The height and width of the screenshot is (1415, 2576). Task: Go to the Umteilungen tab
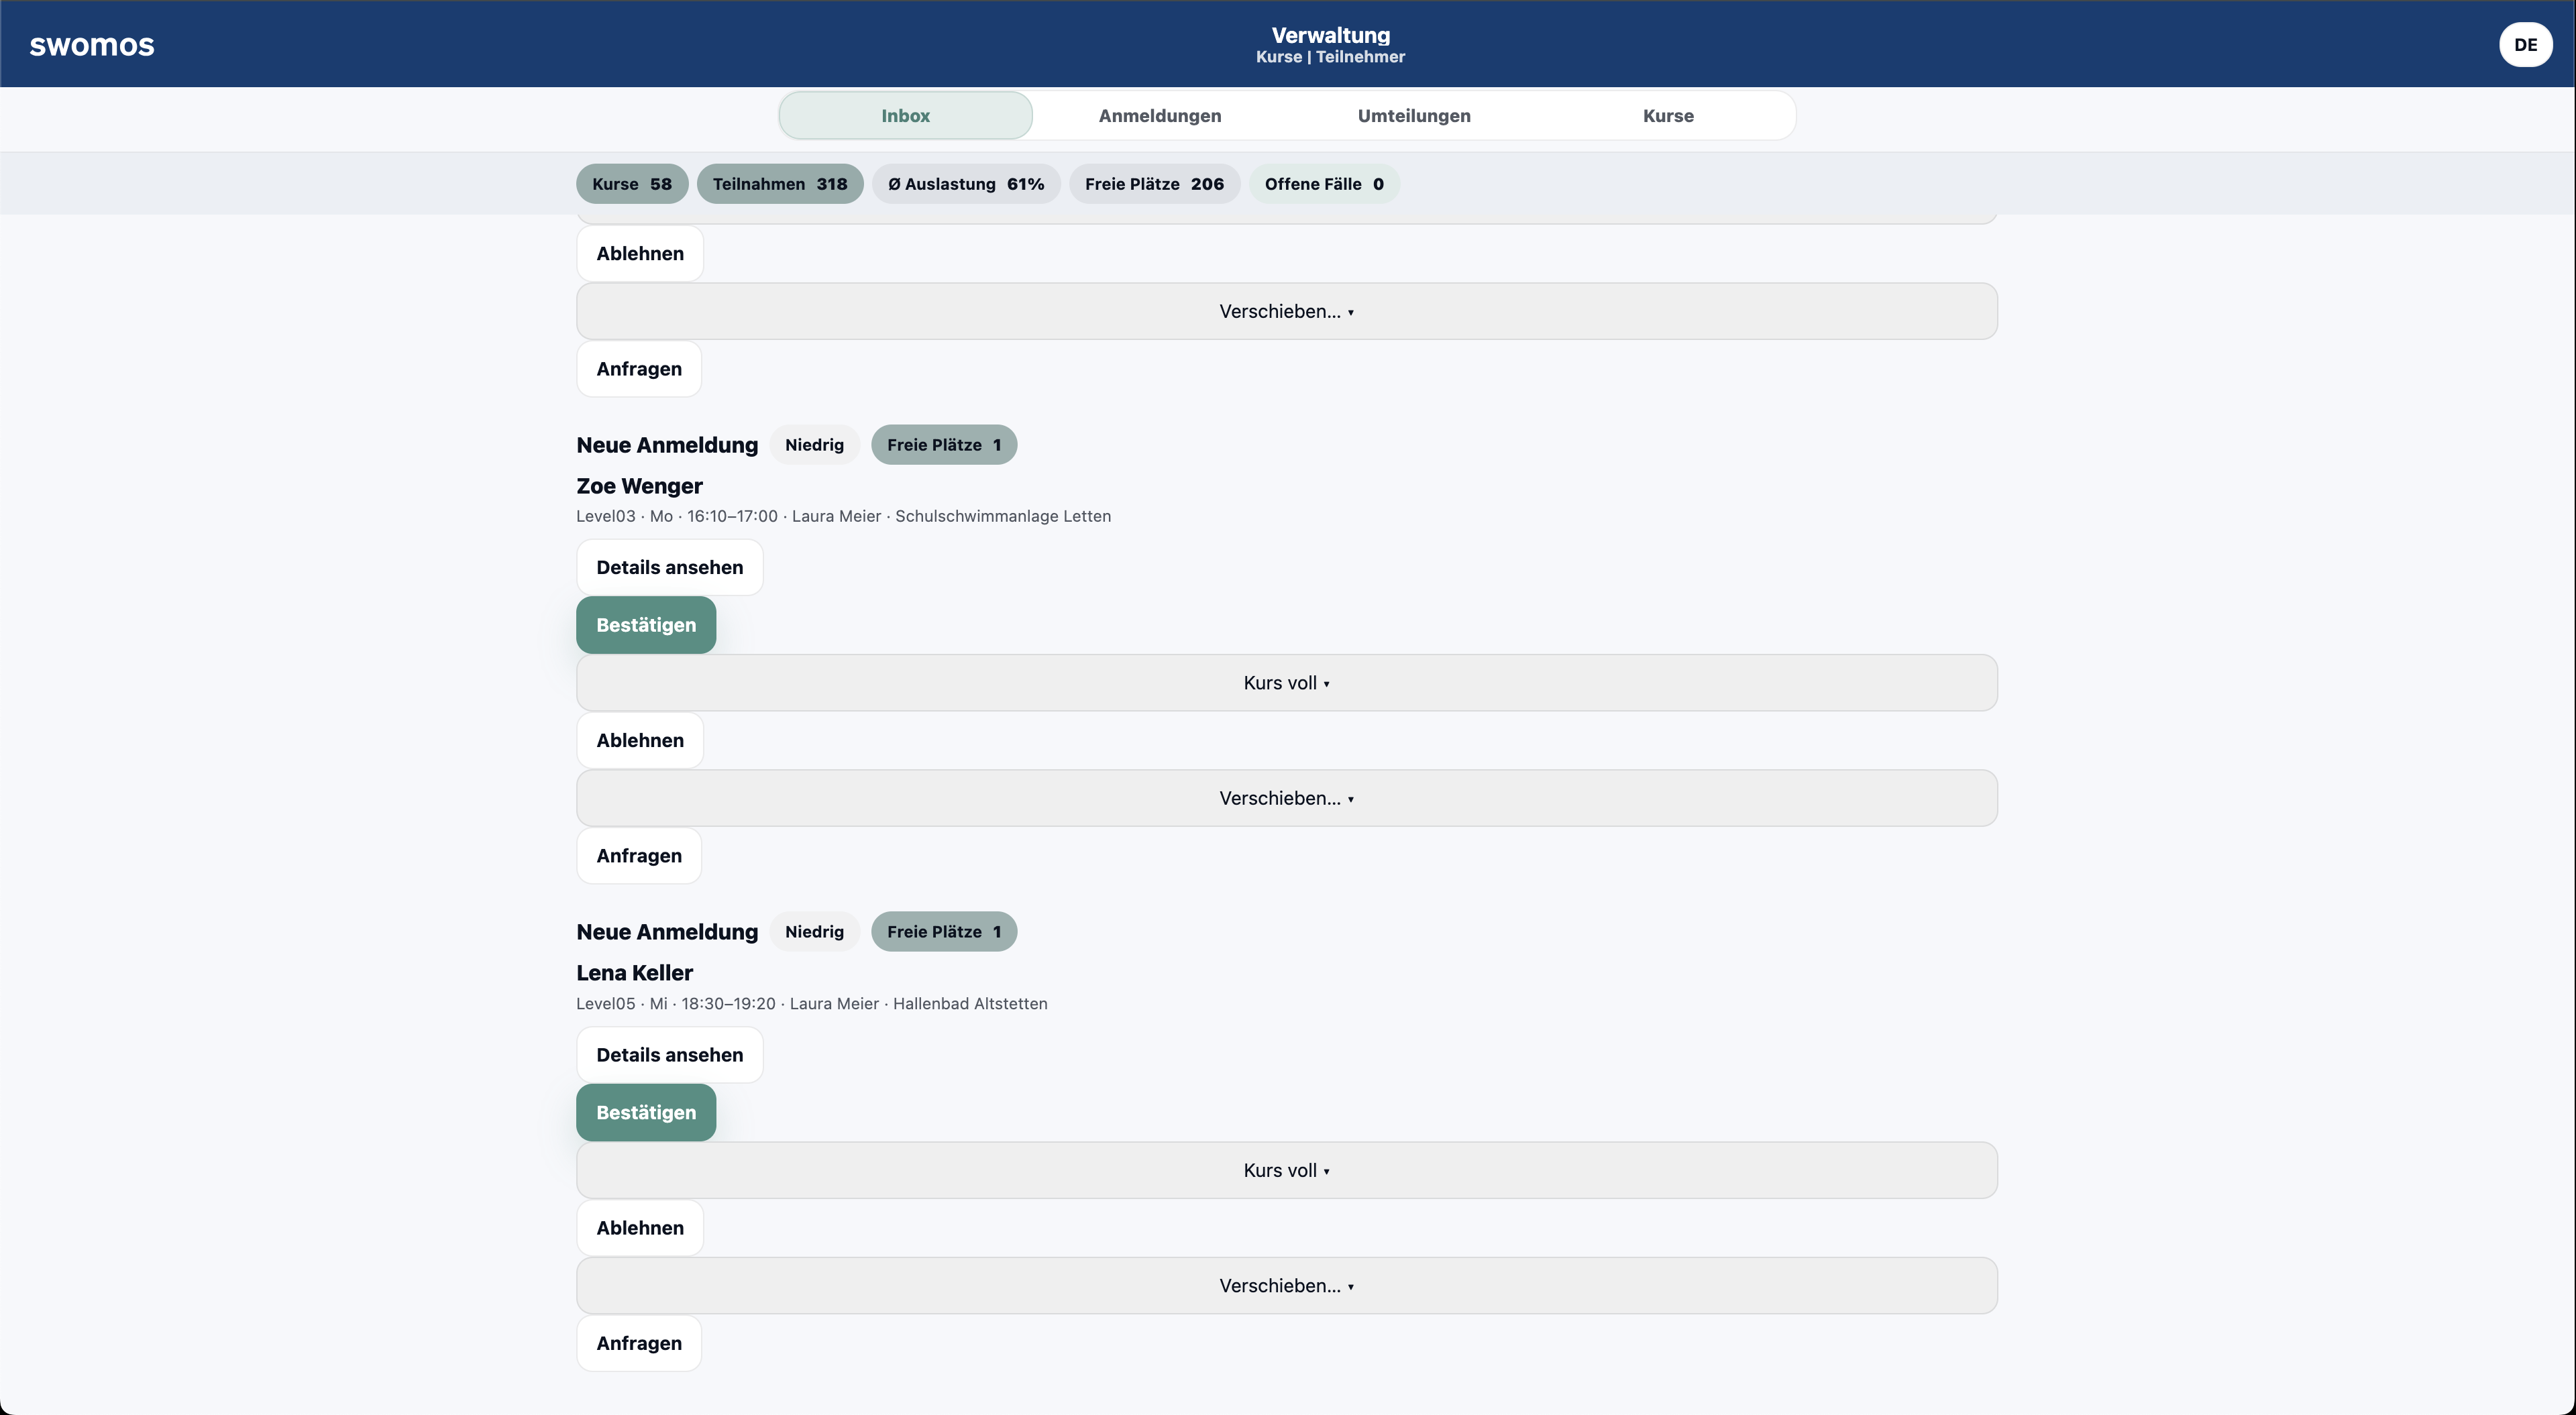click(x=1414, y=115)
